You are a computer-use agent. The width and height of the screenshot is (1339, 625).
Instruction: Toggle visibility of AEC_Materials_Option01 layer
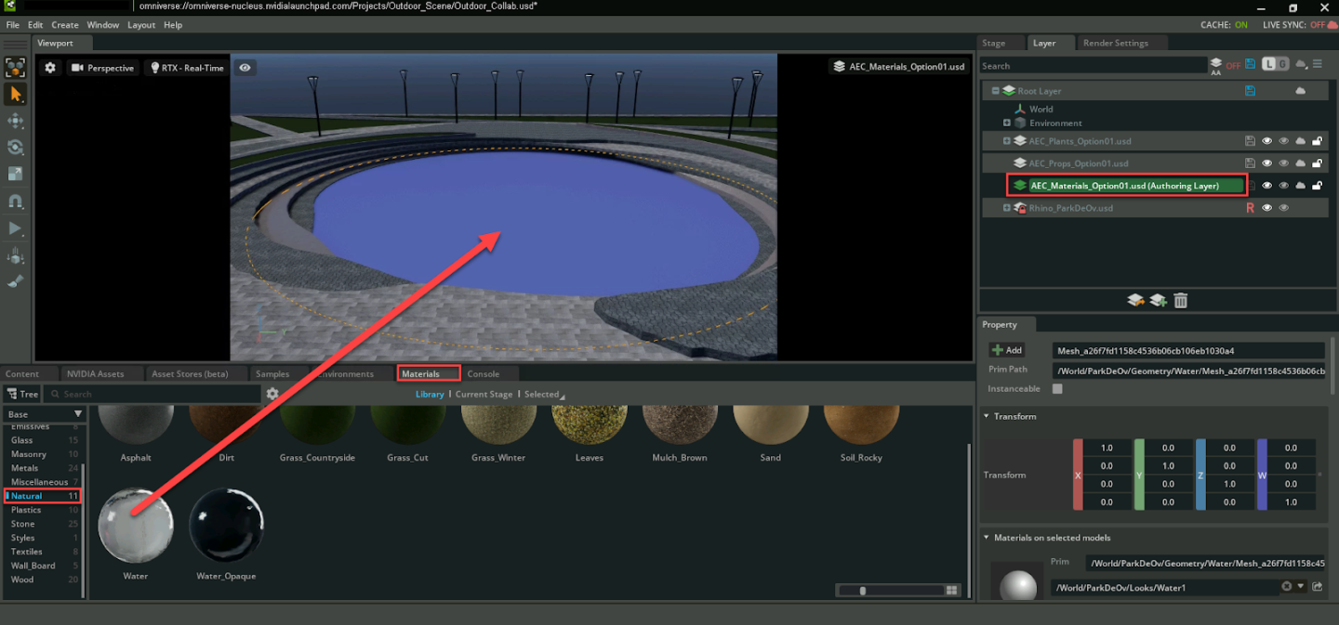pos(1266,186)
